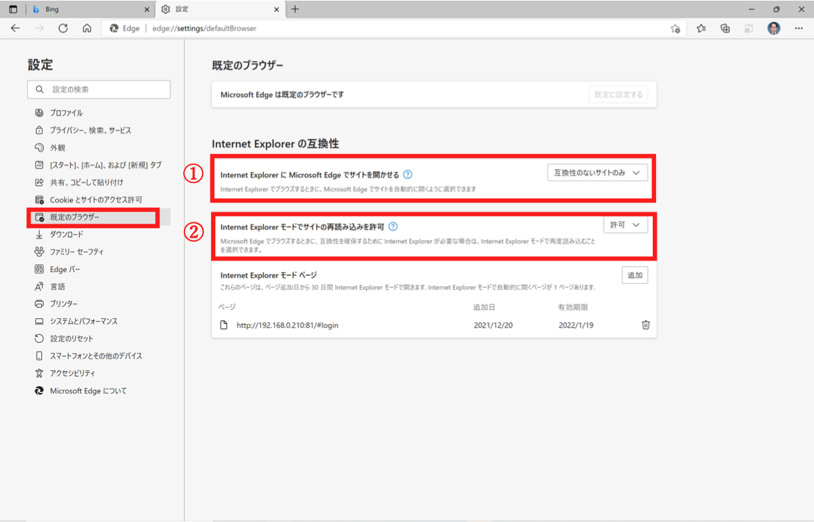The width and height of the screenshot is (814, 522).
Task: Click the http://192.168.0.210:81/#login page entry
Action: [288, 325]
